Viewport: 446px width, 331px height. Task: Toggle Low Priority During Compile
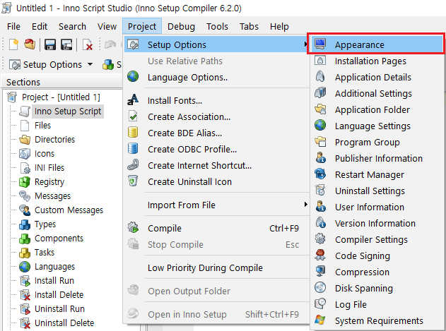coord(217,267)
